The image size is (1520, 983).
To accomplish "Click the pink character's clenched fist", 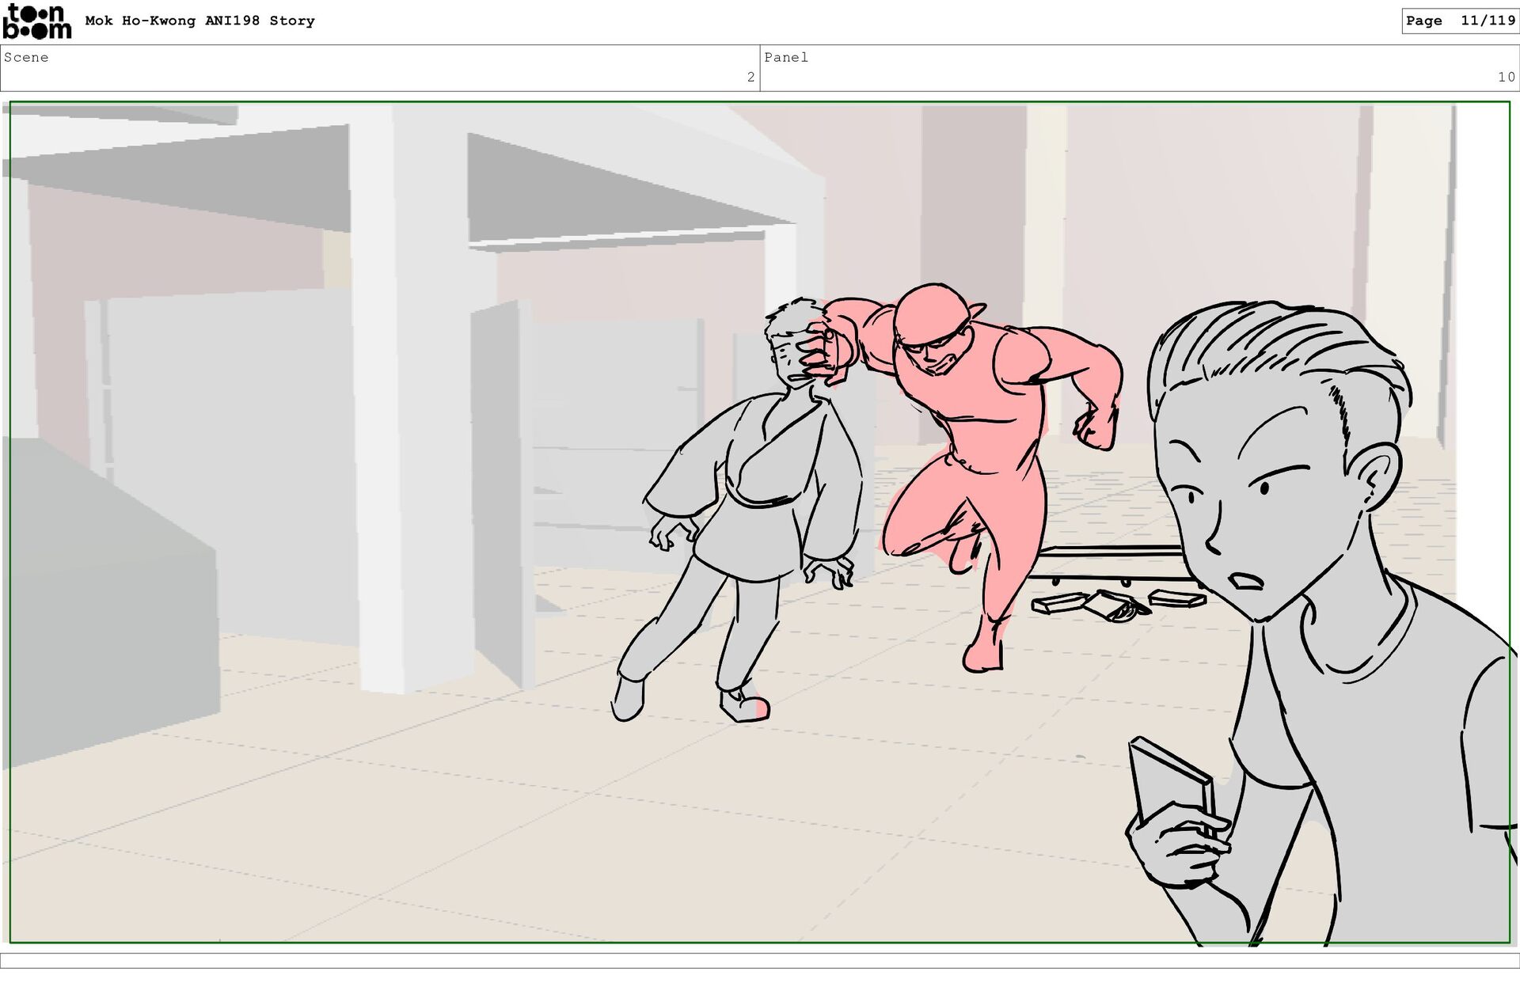I will point(1095,430).
